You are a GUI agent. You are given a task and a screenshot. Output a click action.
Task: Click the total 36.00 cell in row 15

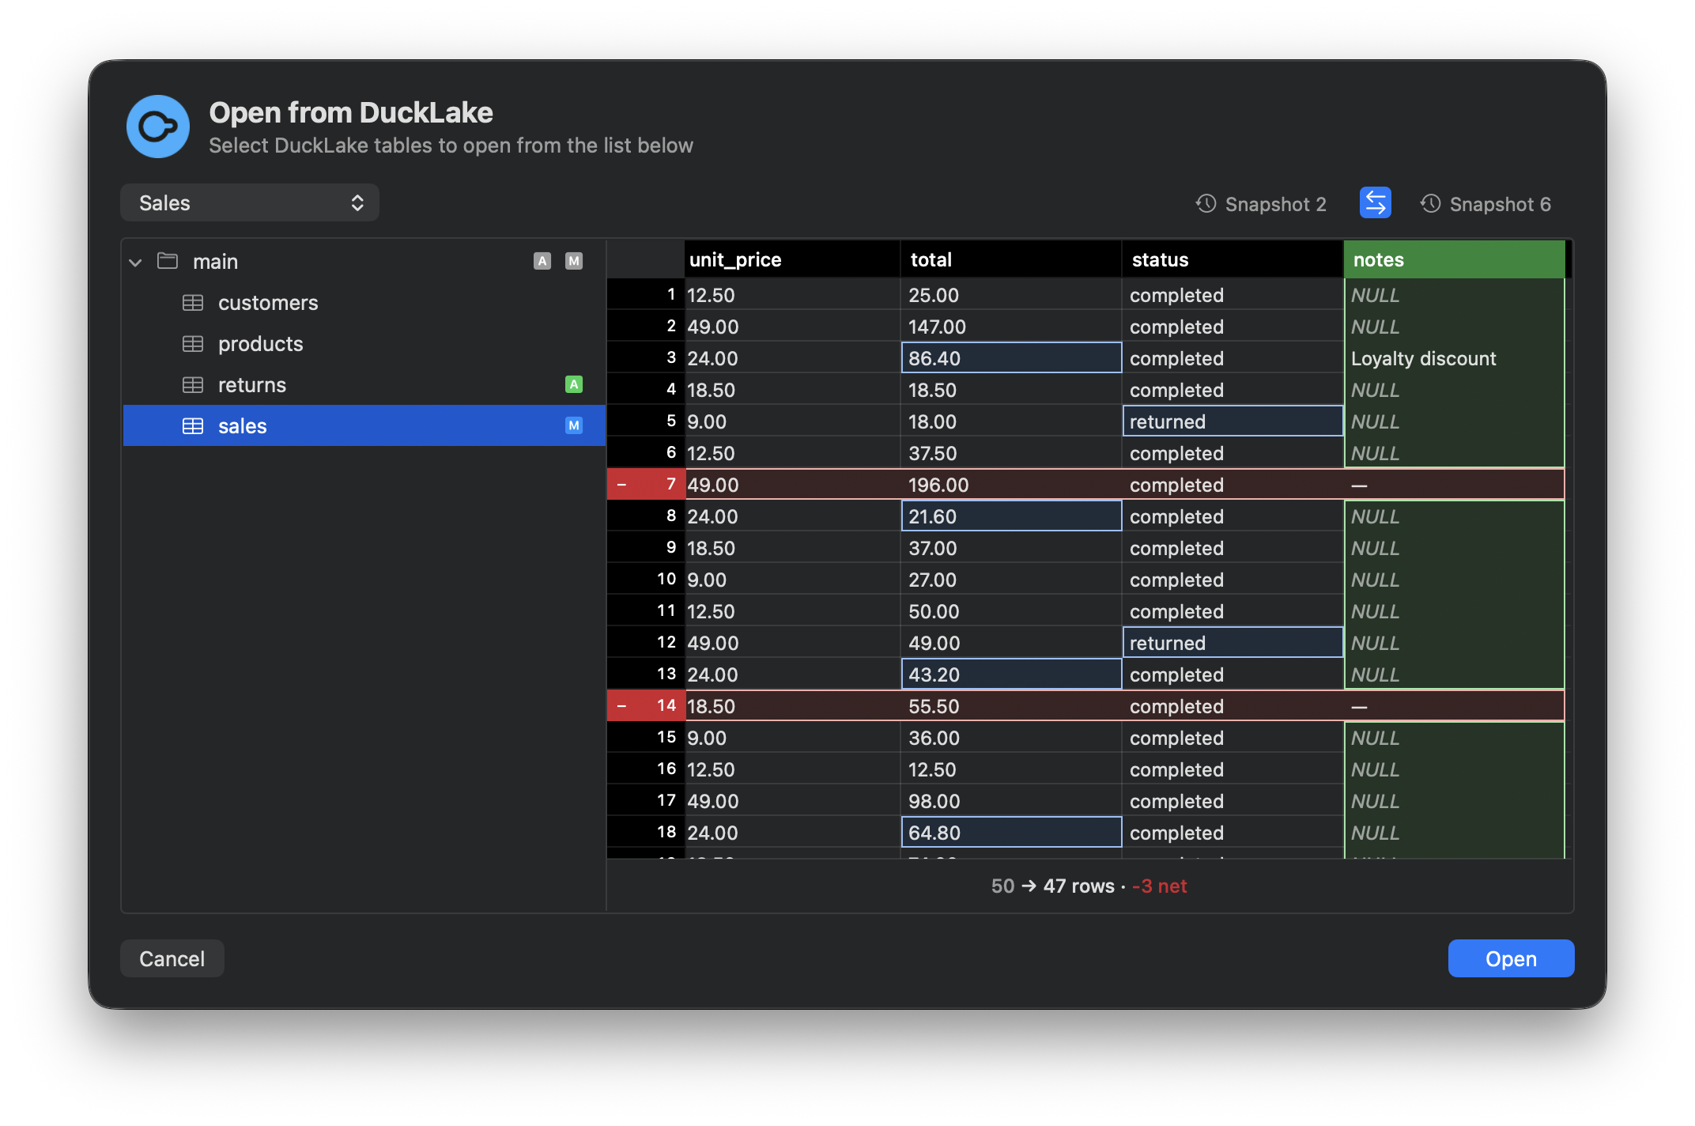point(1011,737)
